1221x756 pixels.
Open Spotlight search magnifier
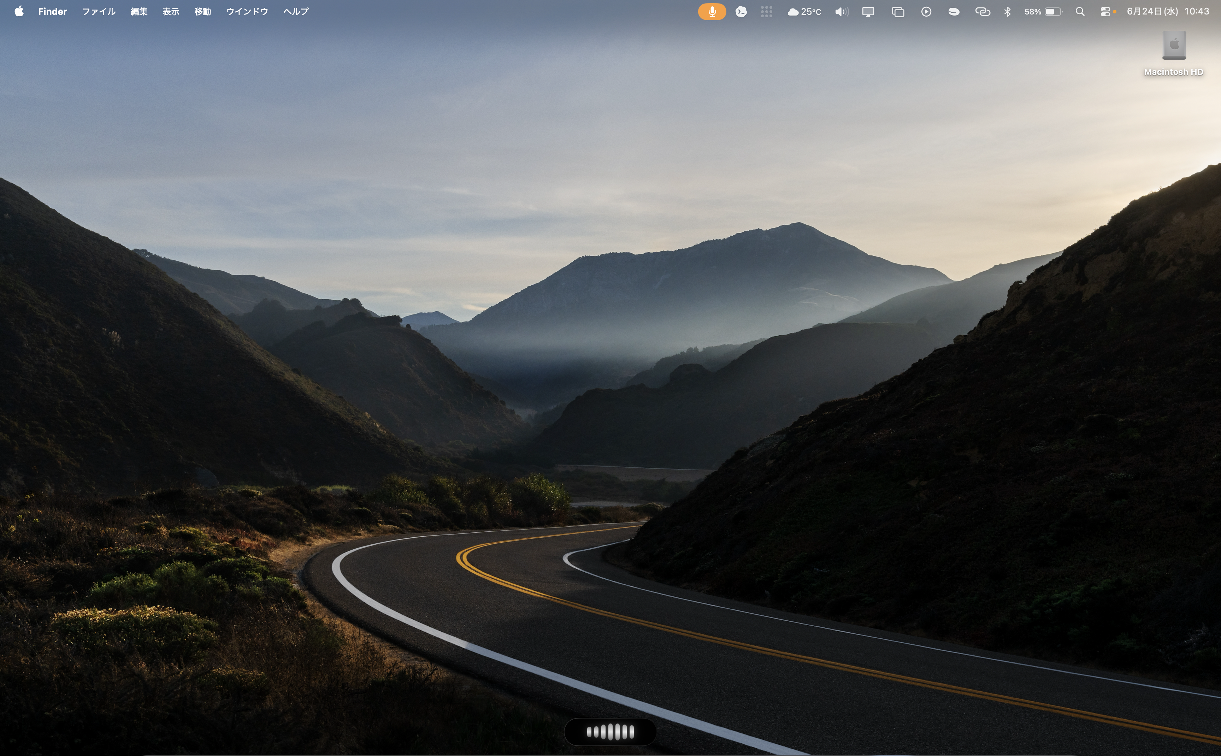point(1080,12)
